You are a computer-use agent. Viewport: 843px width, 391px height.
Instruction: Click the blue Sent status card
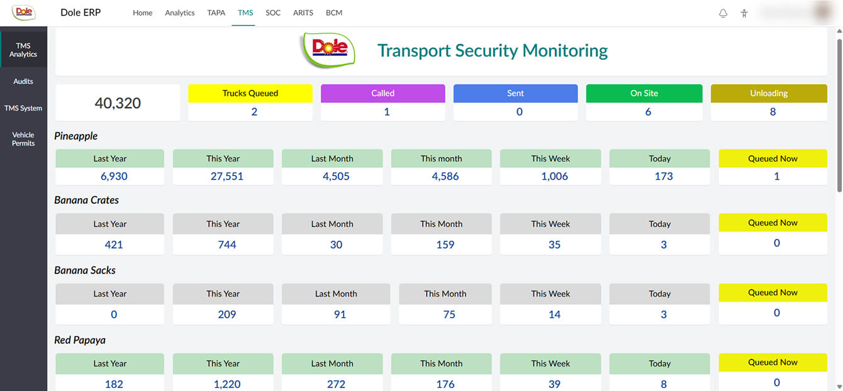[x=515, y=102]
